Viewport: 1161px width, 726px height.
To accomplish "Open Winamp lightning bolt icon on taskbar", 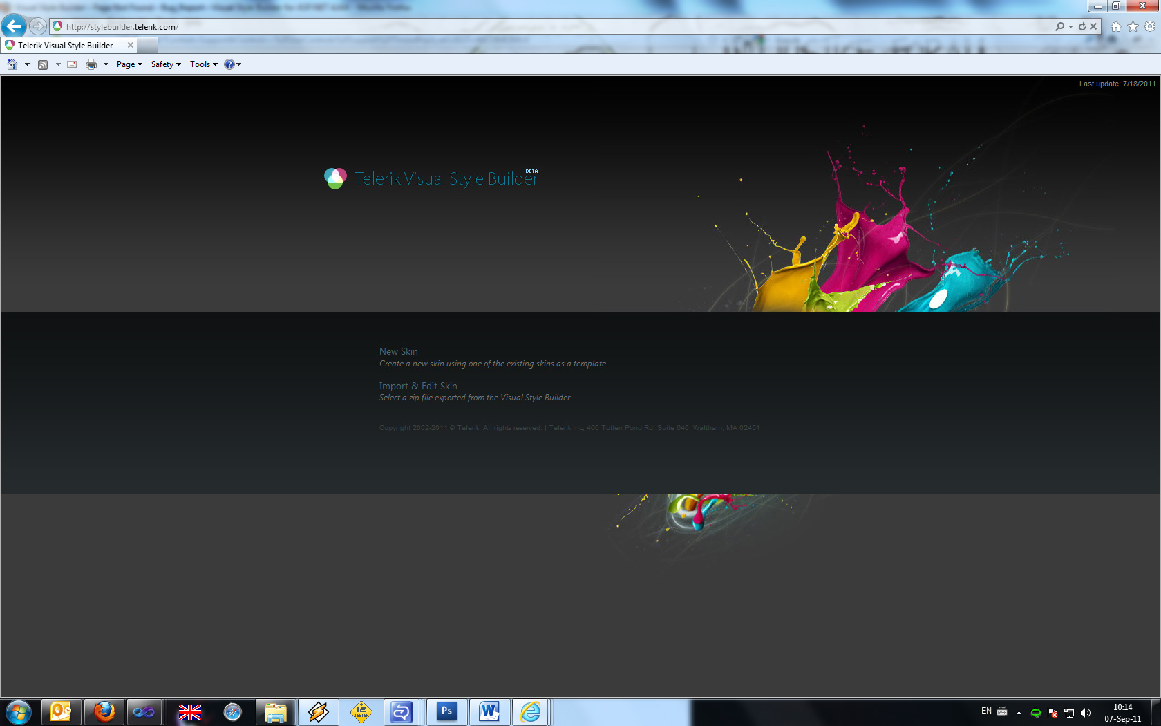I will click(319, 712).
